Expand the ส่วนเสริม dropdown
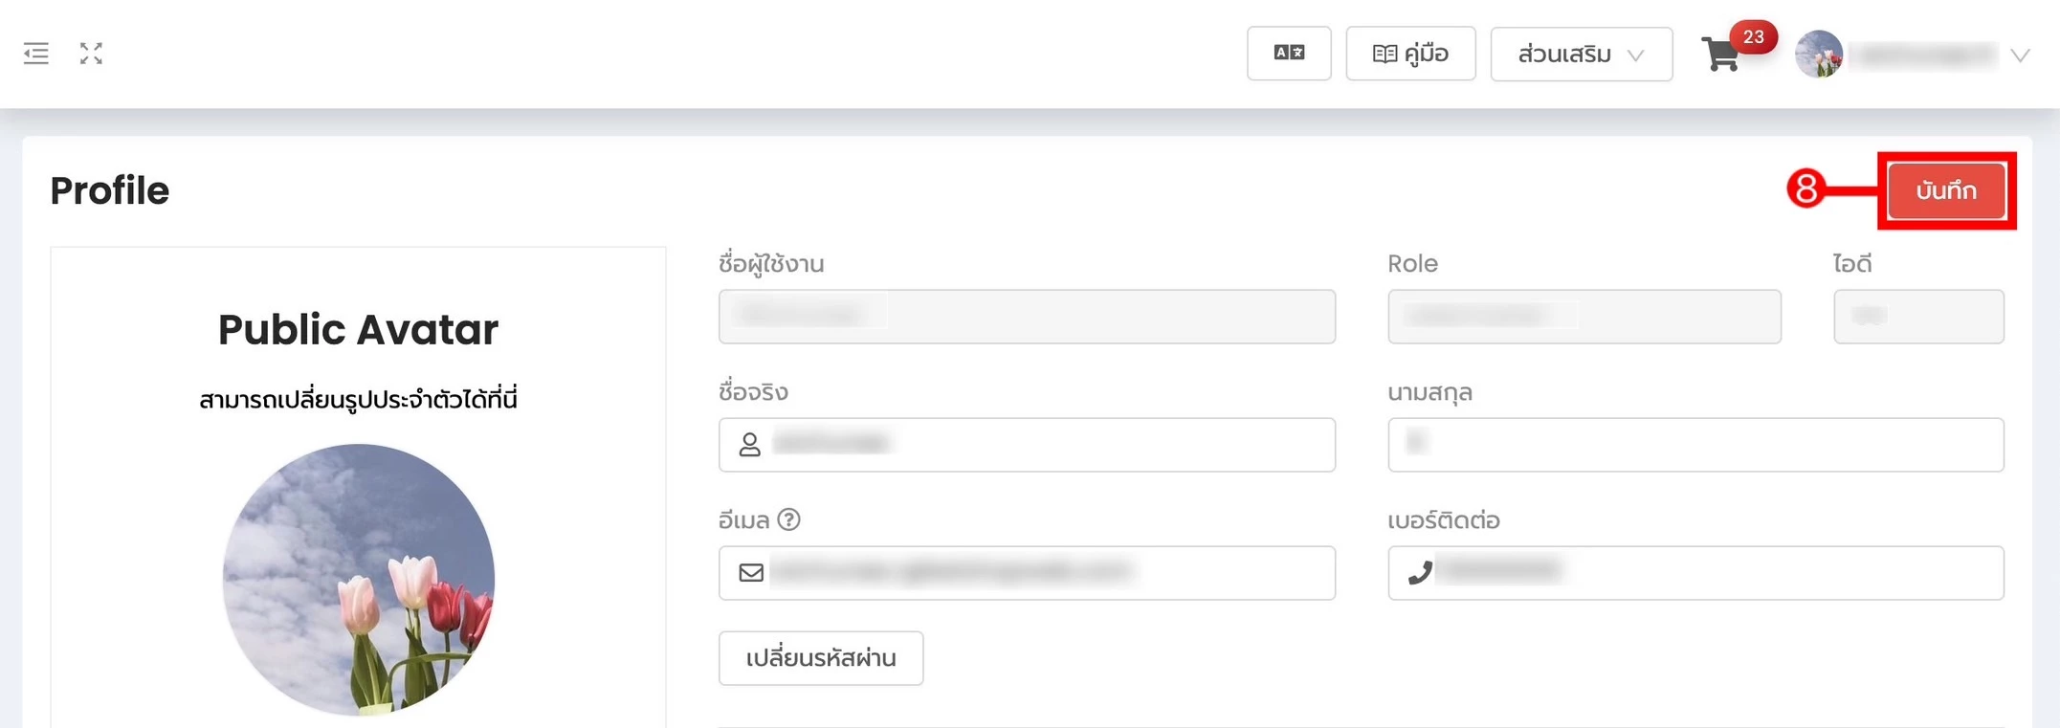Image resolution: width=2060 pixels, height=728 pixels. click(1582, 55)
